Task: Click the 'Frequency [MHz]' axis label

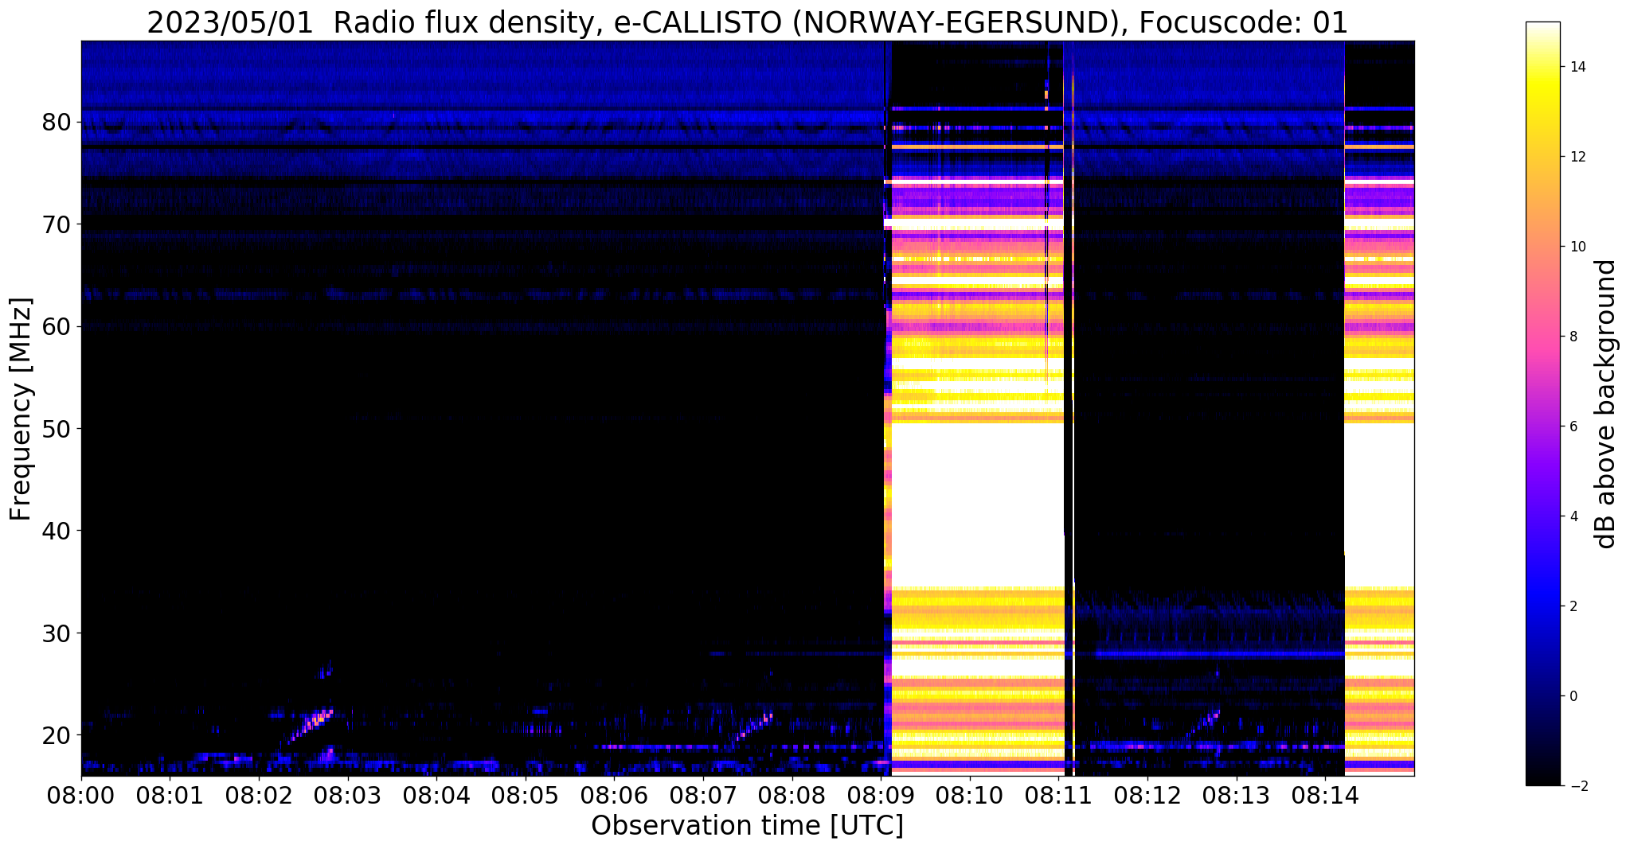Action: tap(21, 409)
